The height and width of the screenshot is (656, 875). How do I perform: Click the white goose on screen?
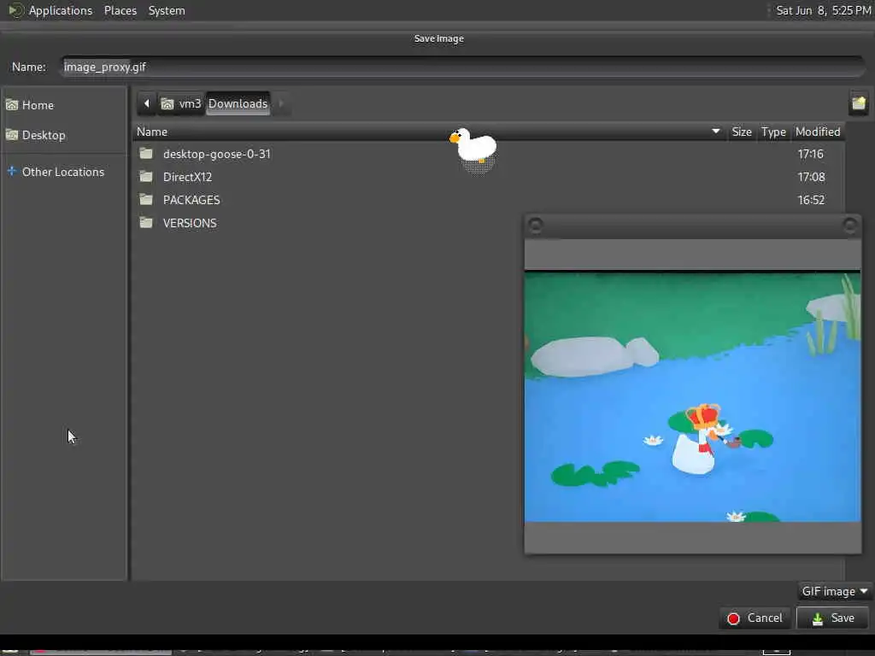click(473, 146)
